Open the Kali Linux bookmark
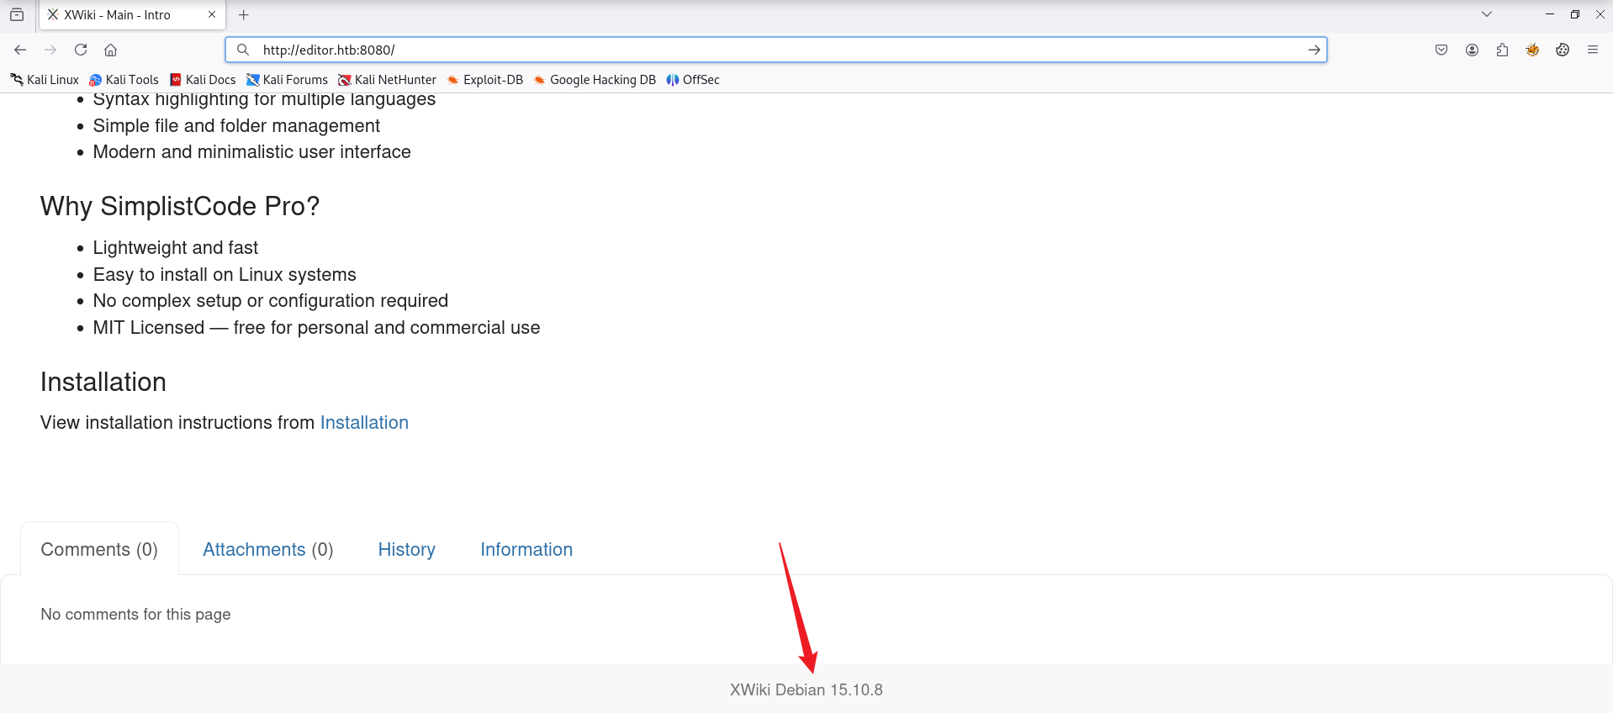1613x713 pixels. point(45,80)
